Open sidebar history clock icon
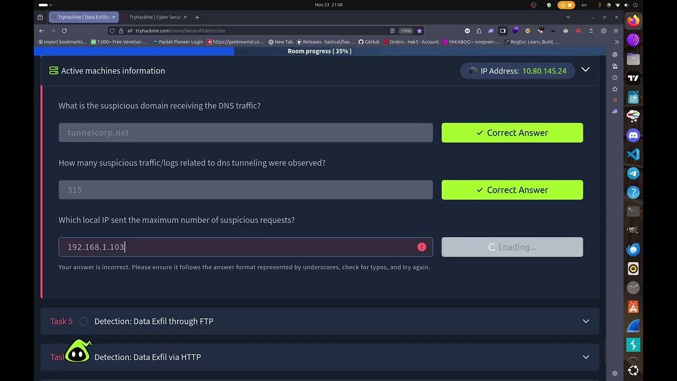677x381 pixels. [x=615, y=77]
